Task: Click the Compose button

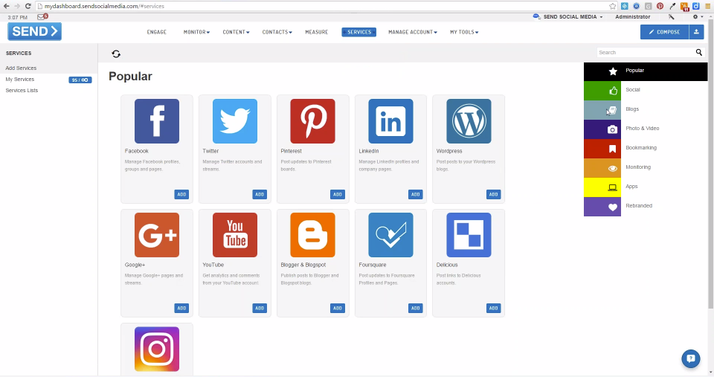Action: point(664,32)
